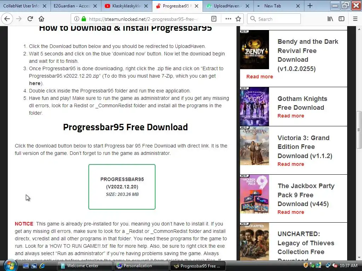Open Bendy and the Dark Revival link

tap(308, 55)
